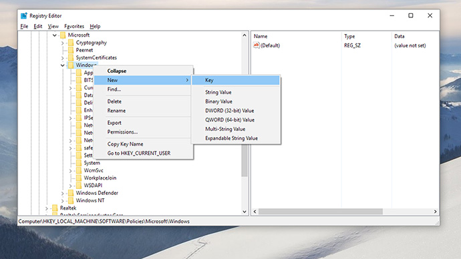The width and height of the screenshot is (461, 259).
Task: Select the Peernet key
Action: [84, 50]
